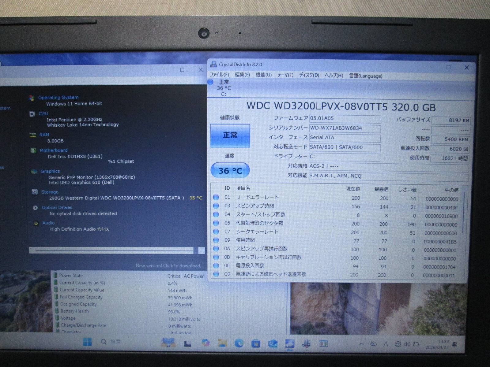Click status dot for ID 0C power cycle count
The image size is (490, 367).
pyautogui.click(x=216, y=265)
